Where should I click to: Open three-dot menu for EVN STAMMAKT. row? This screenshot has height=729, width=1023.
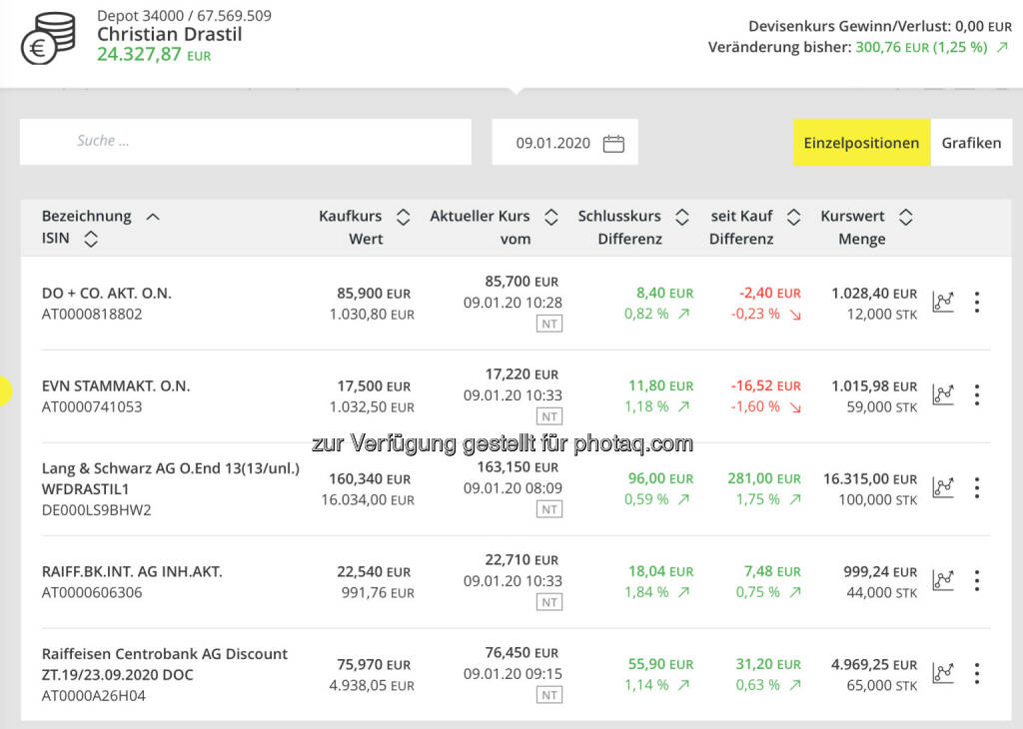(x=977, y=395)
